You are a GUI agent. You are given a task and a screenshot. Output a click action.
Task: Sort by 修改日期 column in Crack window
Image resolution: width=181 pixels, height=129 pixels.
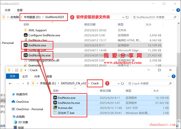[105, 91]
